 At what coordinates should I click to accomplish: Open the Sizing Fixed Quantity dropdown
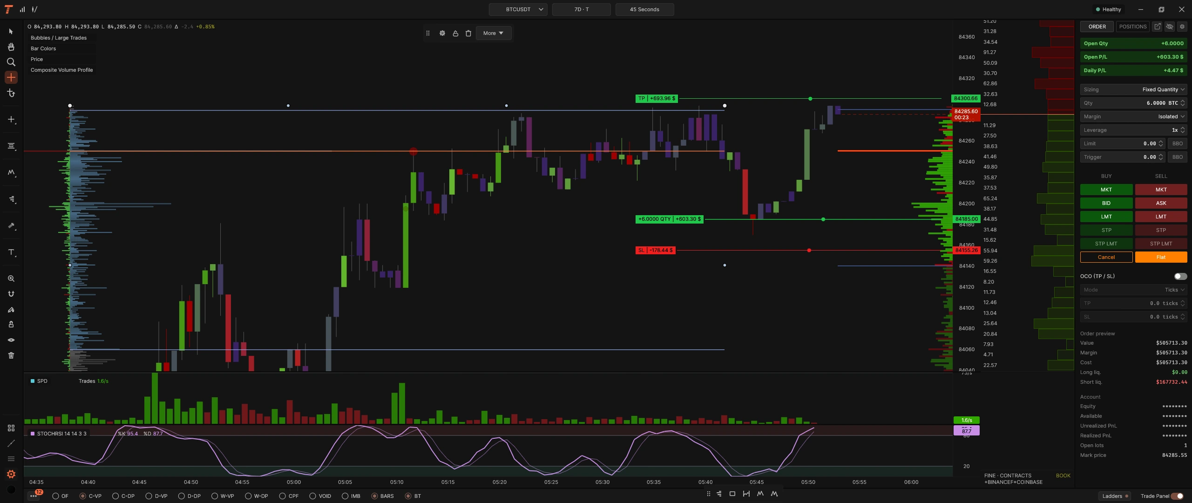coord(1133,89)
